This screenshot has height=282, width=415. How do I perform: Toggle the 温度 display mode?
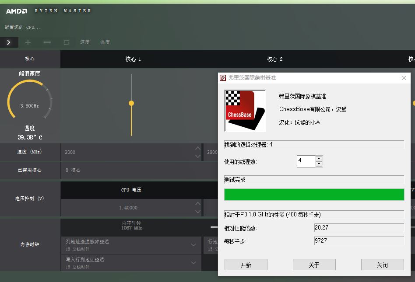tap(105, 42)
